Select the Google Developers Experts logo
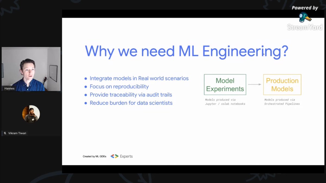 [x=121, y=156]
